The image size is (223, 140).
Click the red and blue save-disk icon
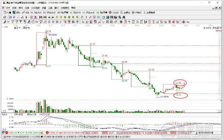click(116, 17)
